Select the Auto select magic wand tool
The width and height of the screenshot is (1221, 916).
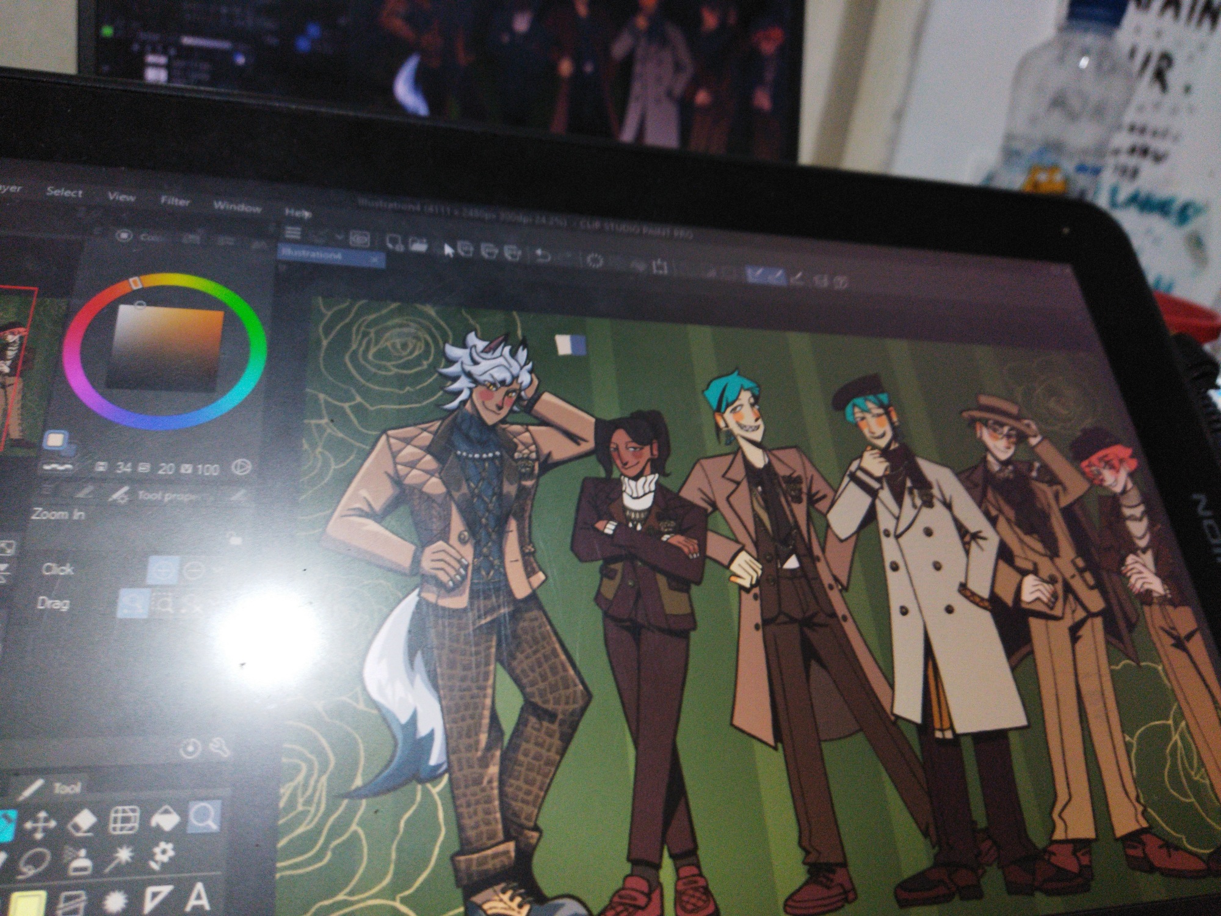(120, 858)
